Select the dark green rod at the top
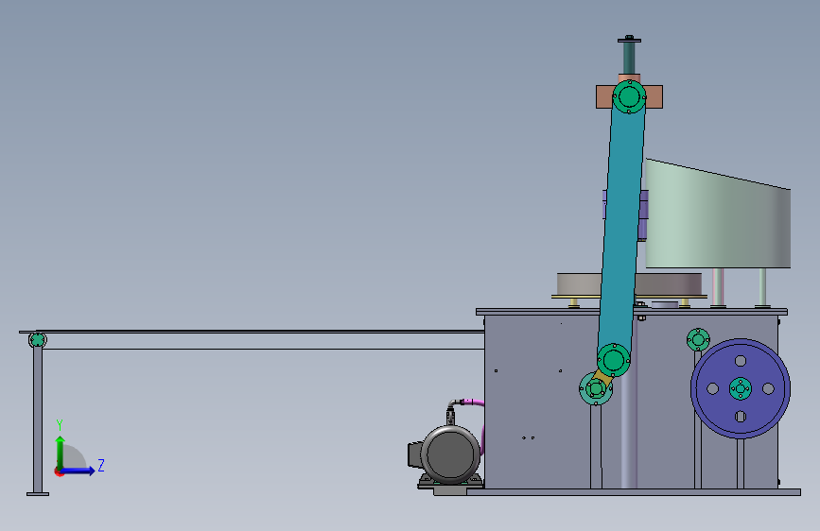 (629, 58)
